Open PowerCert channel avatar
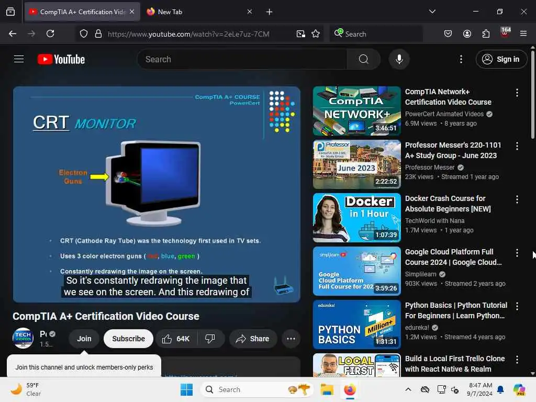Viewport: 536px width, 402px height. tap(23, 339)
